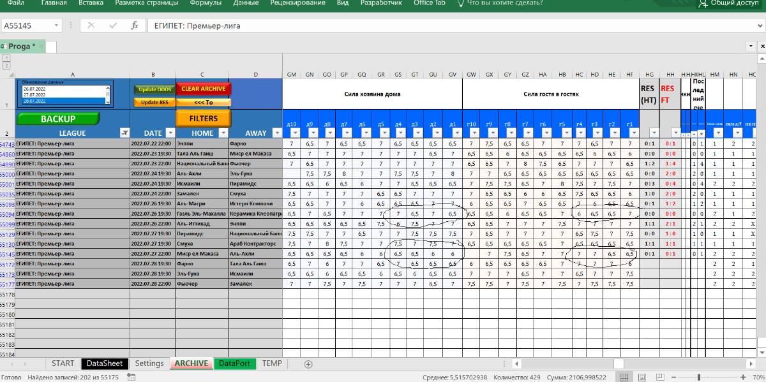Open the active LEAGUE column filter
The width and height of the screenshot is (766, 382).
tap(124, 133)
